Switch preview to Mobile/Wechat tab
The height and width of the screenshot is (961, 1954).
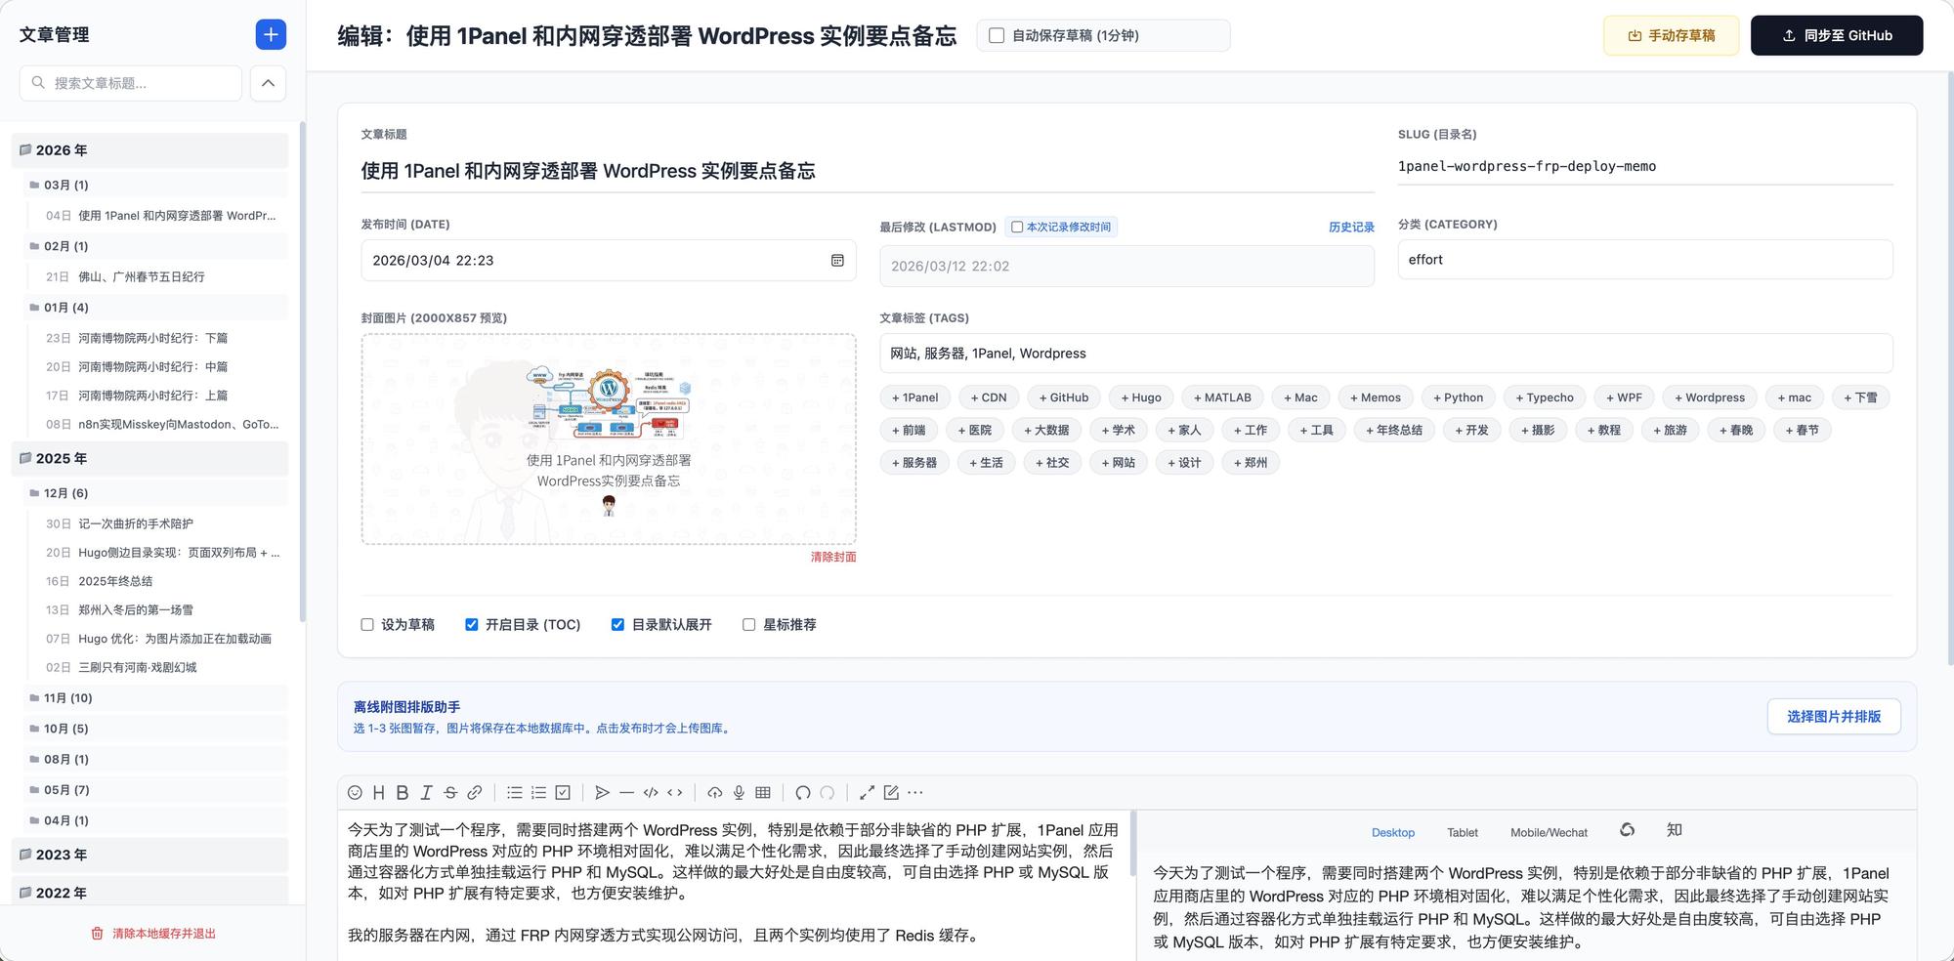pos(1549,833)
